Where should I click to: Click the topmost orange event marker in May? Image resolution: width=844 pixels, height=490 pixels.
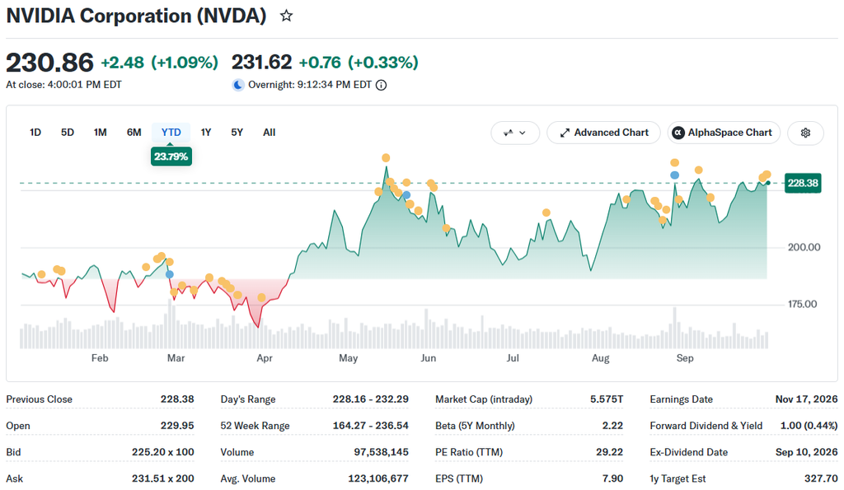pos(386,158)
